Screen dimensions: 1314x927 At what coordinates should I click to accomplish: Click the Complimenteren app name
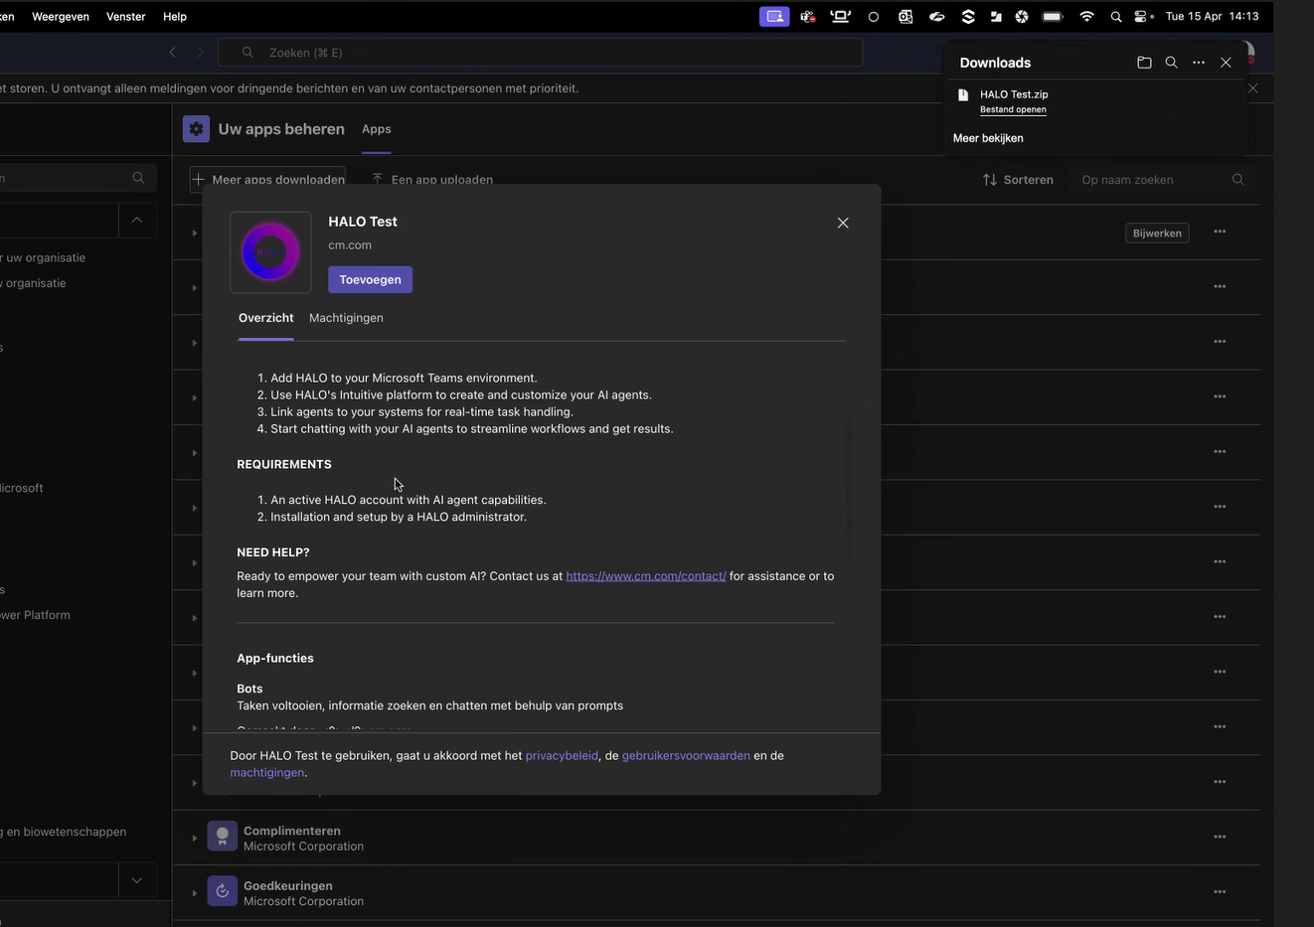point(292,831)
